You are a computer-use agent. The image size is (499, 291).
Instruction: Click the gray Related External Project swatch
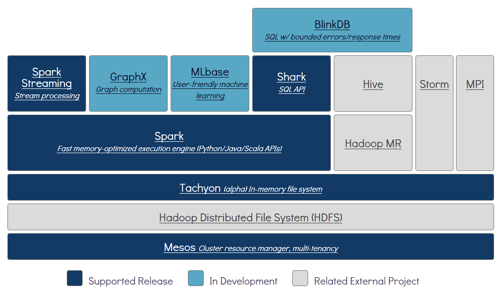pos(300,278)
